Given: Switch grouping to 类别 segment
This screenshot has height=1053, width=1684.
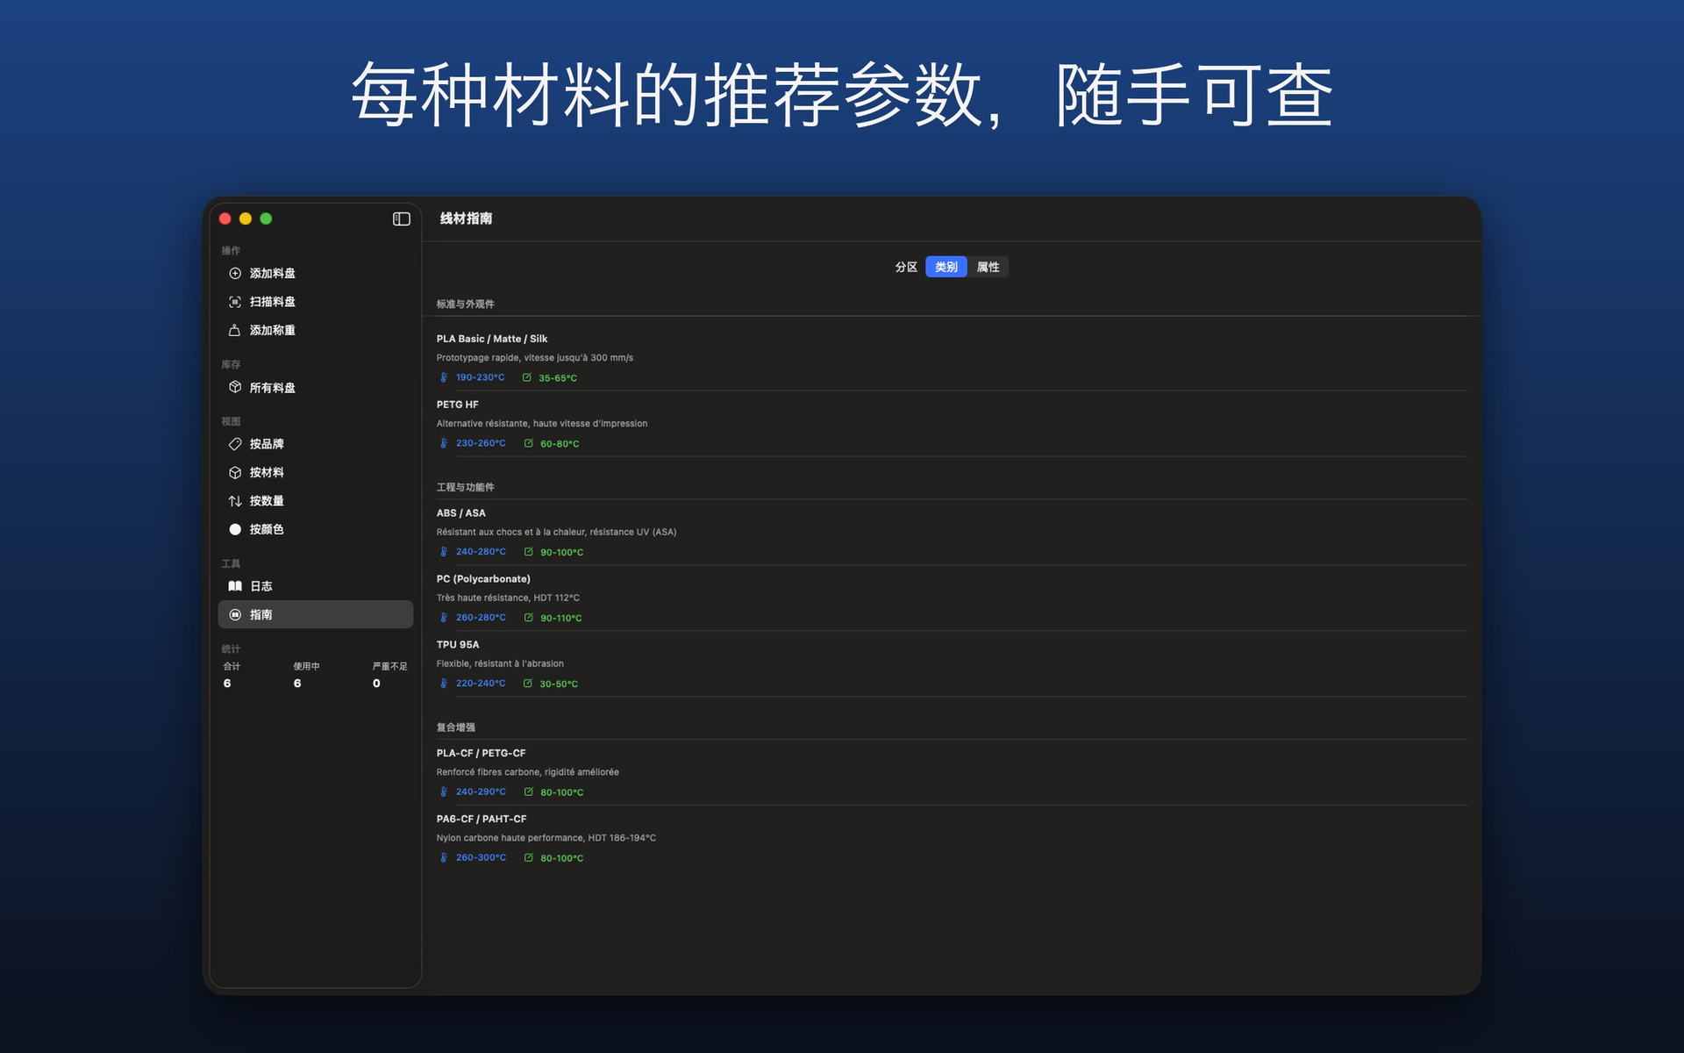Looking at the screenshot, I should (945, 267).
